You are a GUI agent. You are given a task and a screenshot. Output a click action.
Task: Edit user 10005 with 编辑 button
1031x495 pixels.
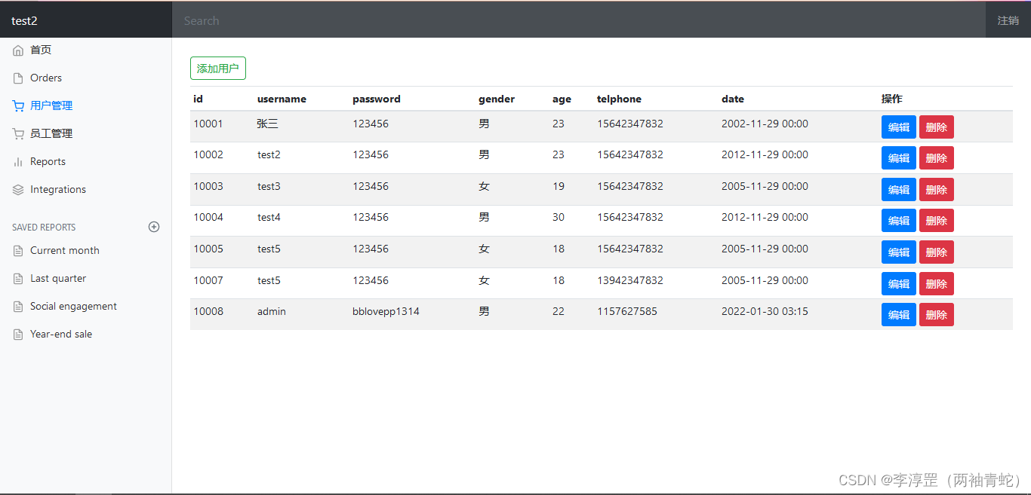point(899,252)
